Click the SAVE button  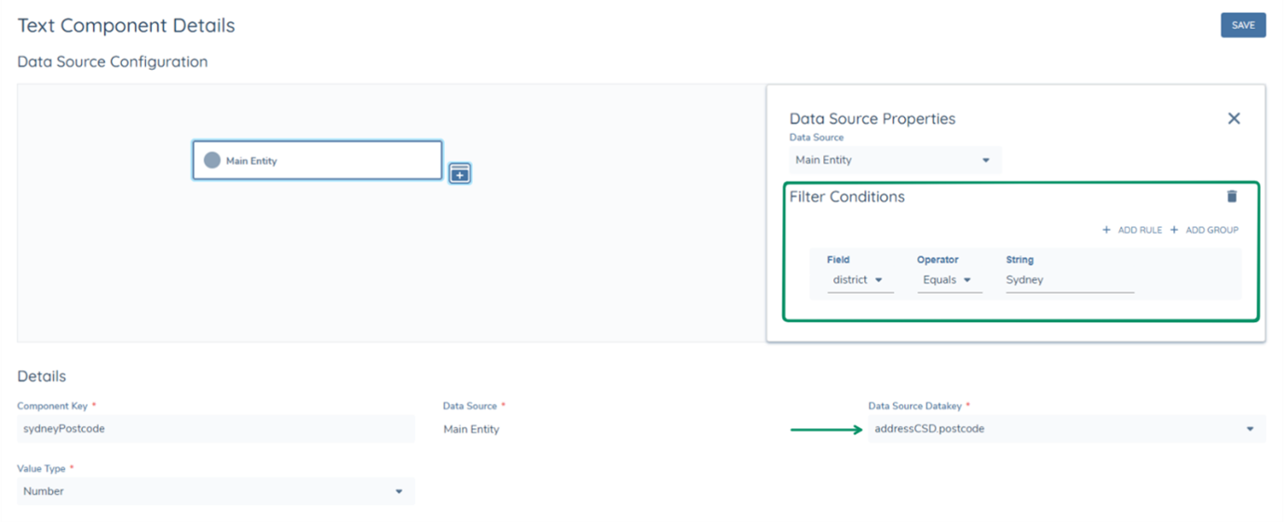1242,25
